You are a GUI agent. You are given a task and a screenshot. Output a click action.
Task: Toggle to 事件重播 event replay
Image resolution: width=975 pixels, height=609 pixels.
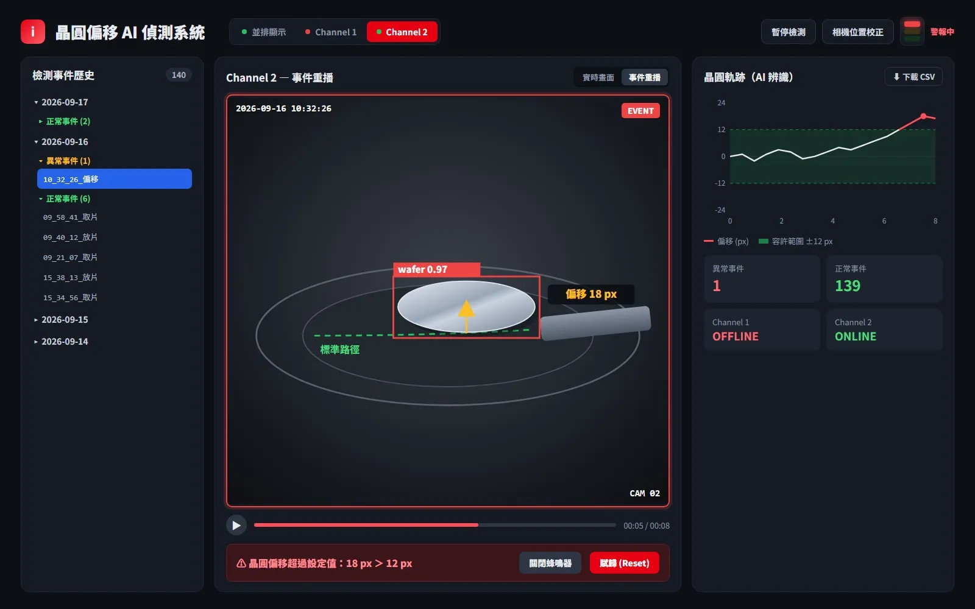point(645,77)
